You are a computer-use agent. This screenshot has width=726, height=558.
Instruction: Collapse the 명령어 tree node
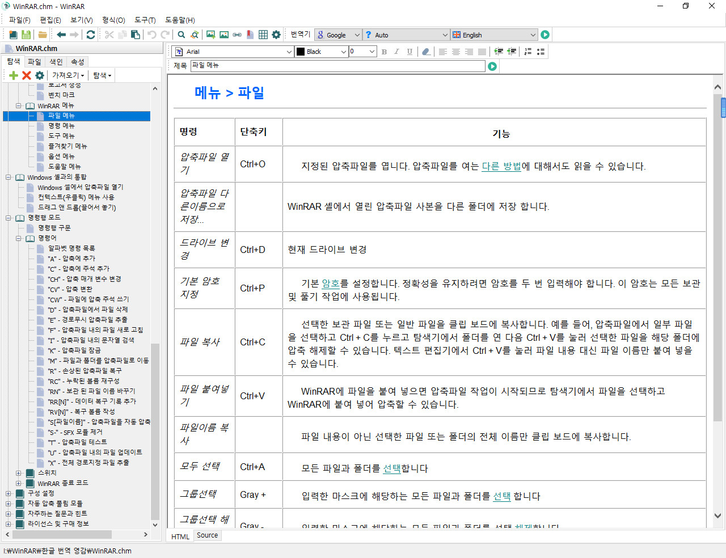tap(18, 238)
